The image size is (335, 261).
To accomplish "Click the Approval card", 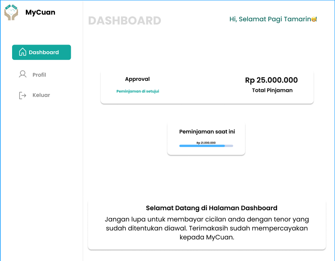I will click(x=207, y=86).
